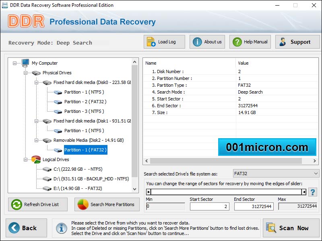Click the info icon in the bottom instruction bar
Image resolution: width=322 pixels, height=241 pixels.
click(62, 228)
